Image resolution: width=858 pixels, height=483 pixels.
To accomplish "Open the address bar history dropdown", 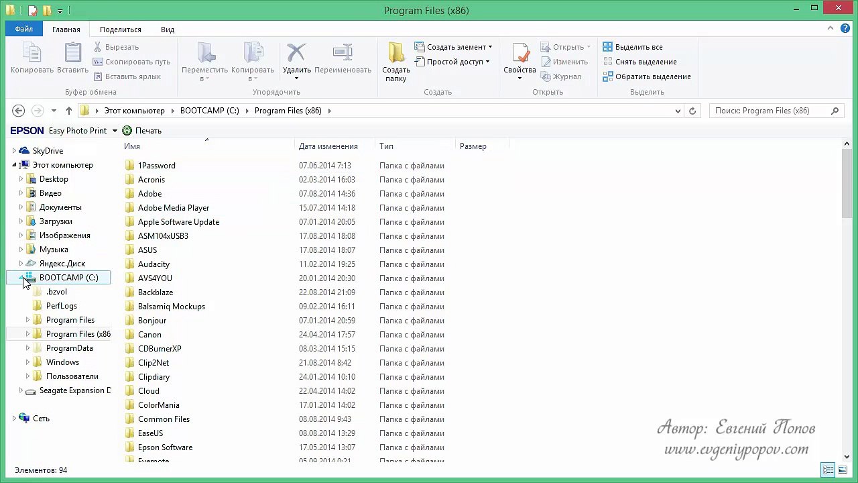I will (678, 111).
